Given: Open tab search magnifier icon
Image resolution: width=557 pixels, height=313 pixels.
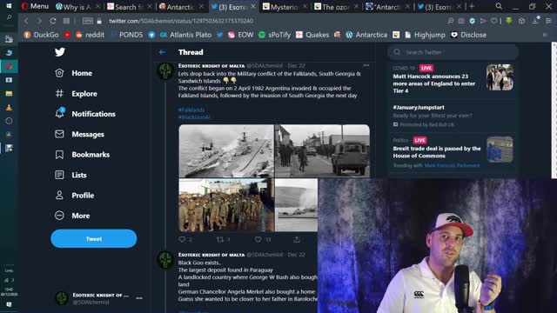Looking at the screenshot, I should click(499, 6).
